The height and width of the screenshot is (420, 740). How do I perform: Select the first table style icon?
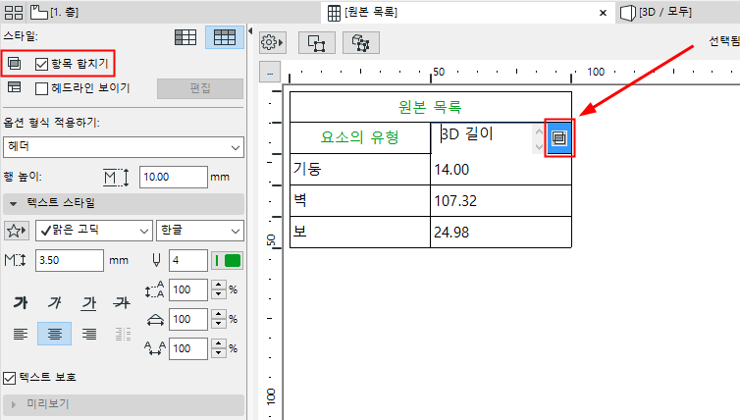click(x=185, y=37)
